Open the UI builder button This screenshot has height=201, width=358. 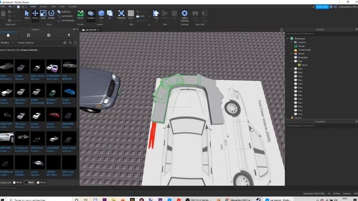(110, 15)
